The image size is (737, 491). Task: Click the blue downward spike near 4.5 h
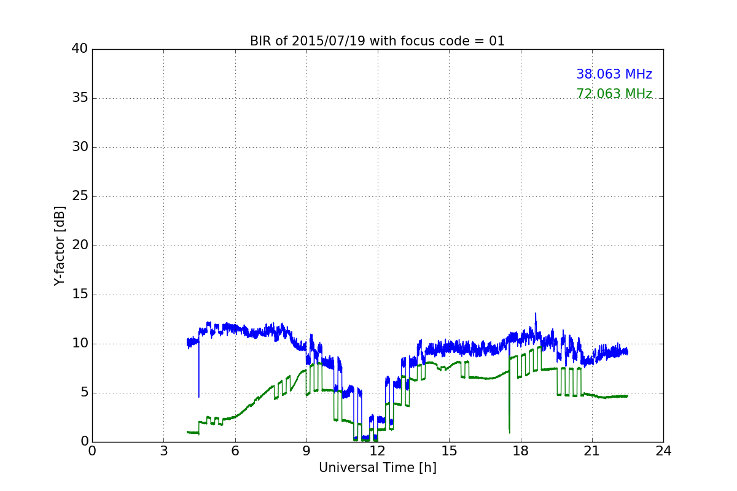click(198, 368)
